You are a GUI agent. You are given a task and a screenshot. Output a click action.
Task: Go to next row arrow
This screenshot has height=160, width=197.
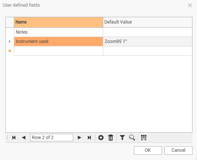(x=79, y=138)
